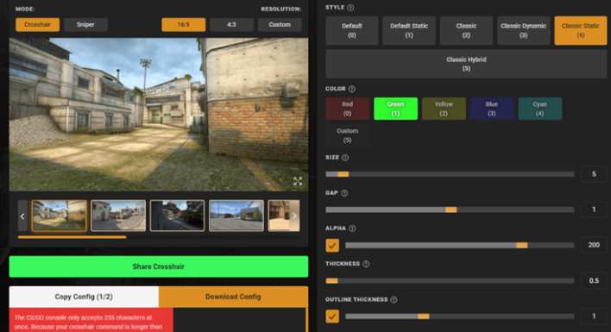Go to next map thumbnails arrow

coord(294,216)
